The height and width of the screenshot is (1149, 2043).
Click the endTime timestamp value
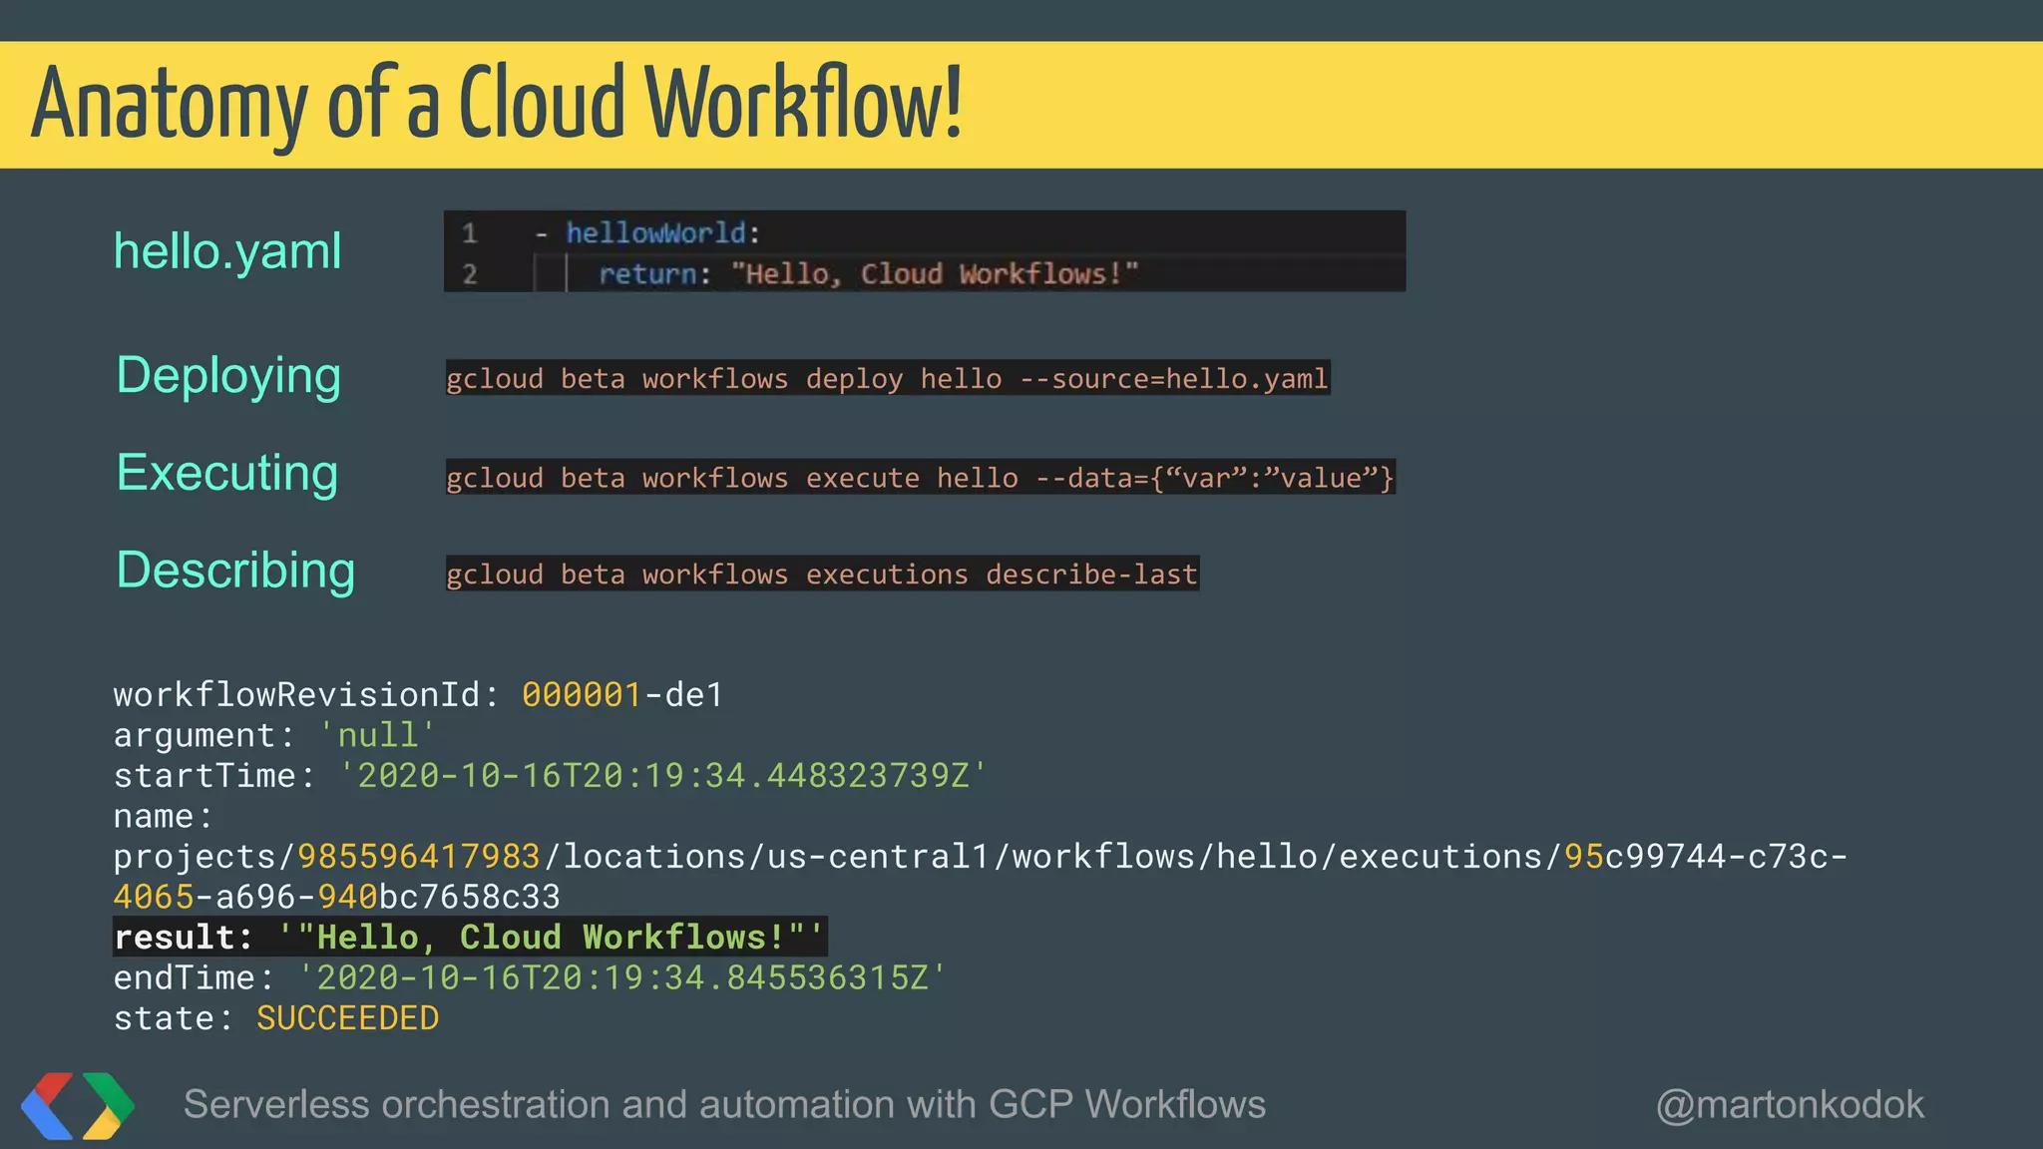621,977
